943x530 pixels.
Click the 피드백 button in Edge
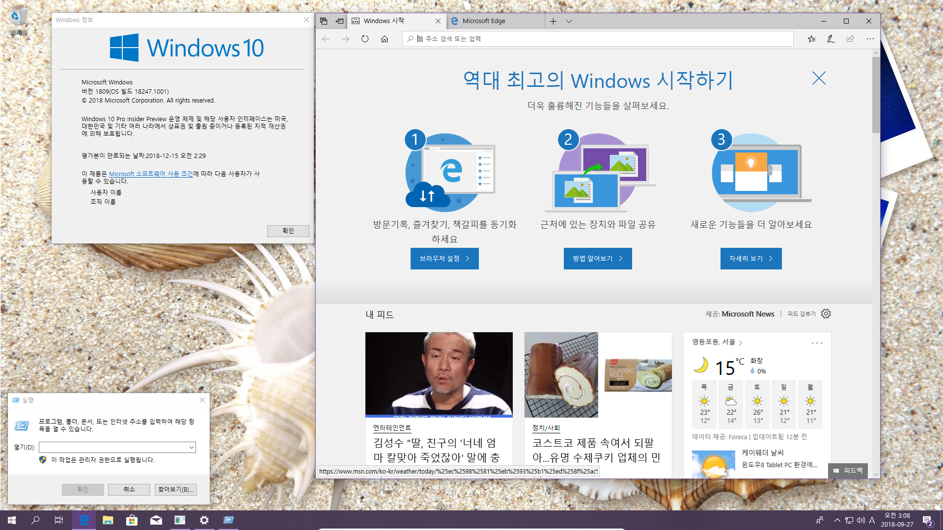848,470
